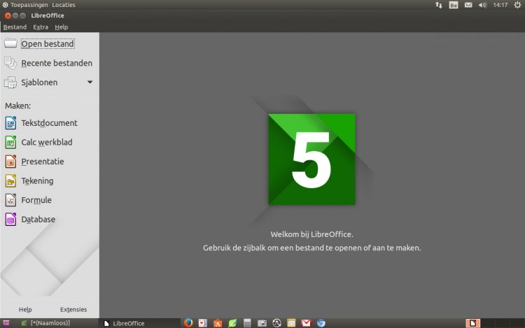Viewport: 525px width, 328px height.
Task: Create a new Tekstdocument via its icon
Action: [10, 123]
